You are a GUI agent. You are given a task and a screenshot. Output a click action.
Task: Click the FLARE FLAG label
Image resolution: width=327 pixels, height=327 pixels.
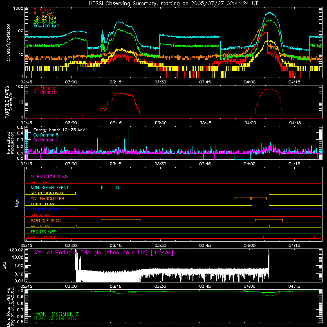pos(43,204)
